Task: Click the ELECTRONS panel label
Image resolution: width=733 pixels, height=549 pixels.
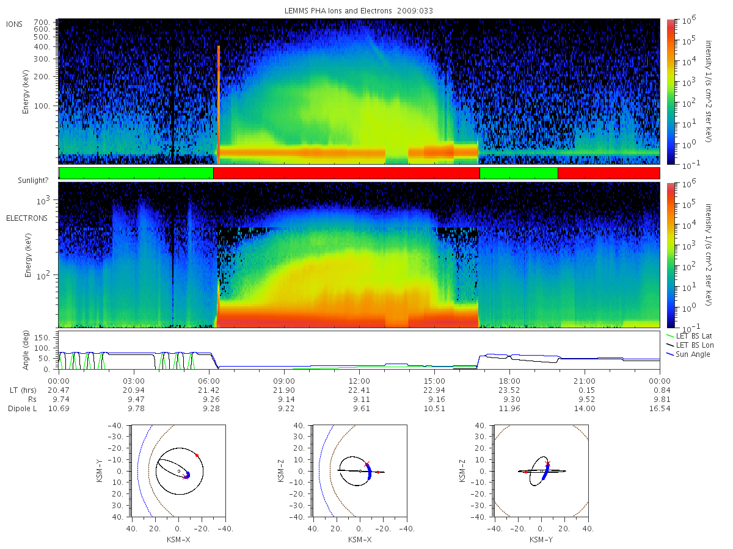Action: (27, 218)
